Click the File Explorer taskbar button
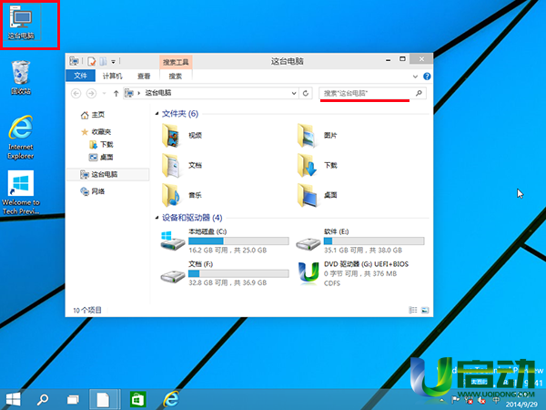 coord(105,400)
